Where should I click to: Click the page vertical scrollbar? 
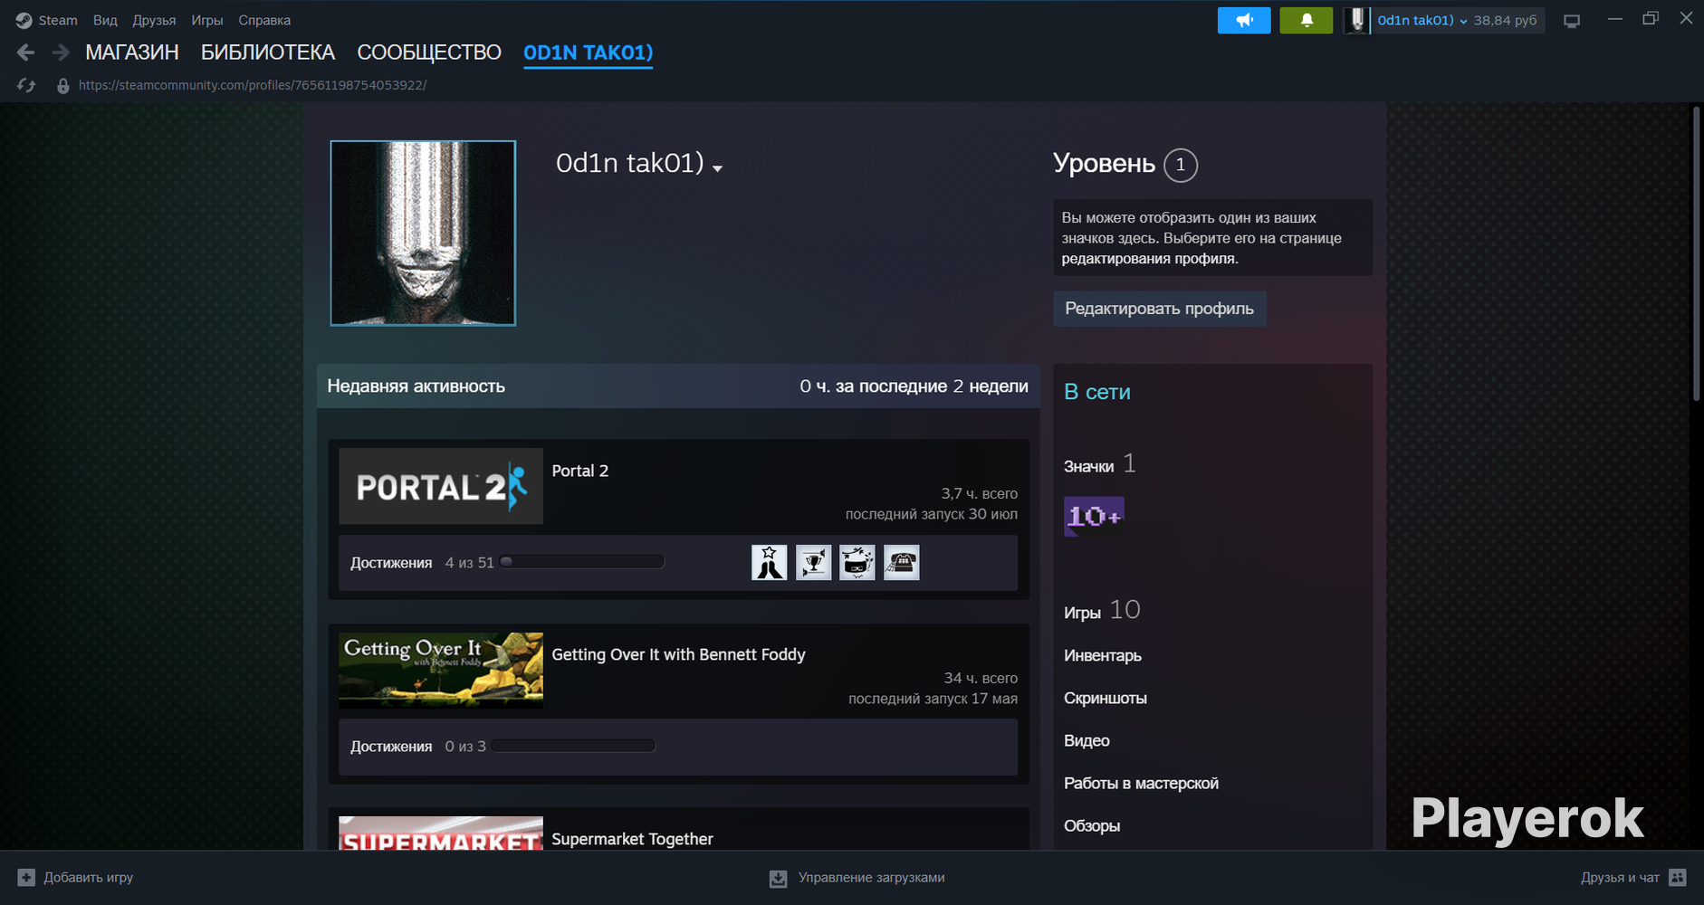click(x=1697, y=254)
